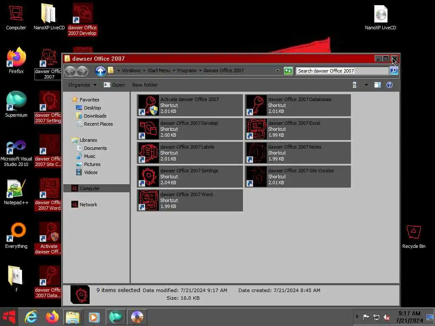Select the Recycle Bin on desktop

414,236
